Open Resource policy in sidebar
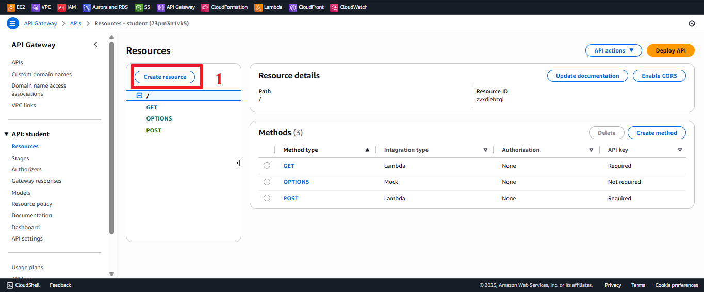The width and height of the screenshot is (704, 292). [32, 204]
